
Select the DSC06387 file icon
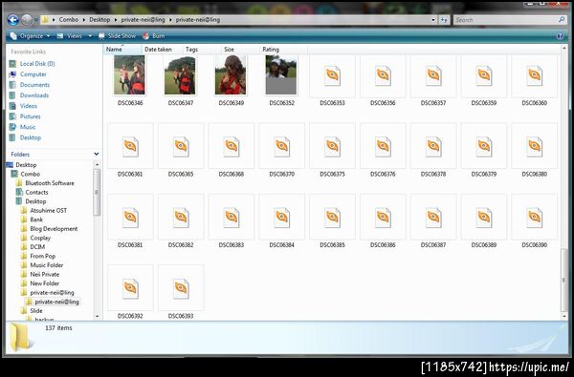433,219
